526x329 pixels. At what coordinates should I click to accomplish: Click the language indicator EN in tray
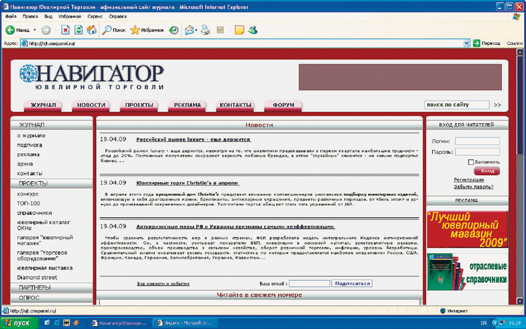(484, 323)
